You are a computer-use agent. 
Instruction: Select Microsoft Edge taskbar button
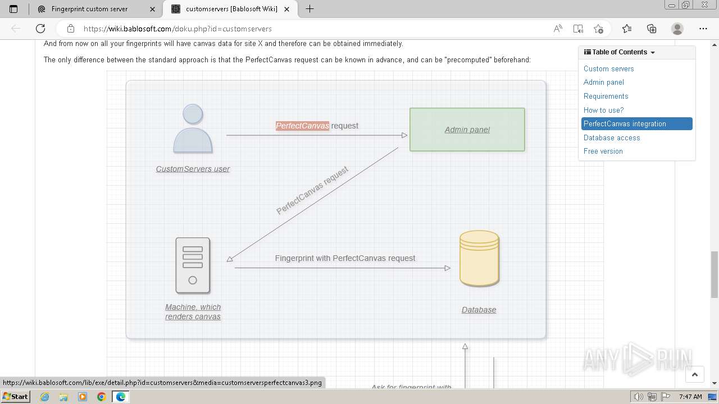click(120, 397)
